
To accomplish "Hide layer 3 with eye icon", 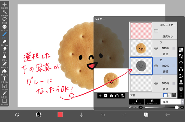I will [156, 48].
